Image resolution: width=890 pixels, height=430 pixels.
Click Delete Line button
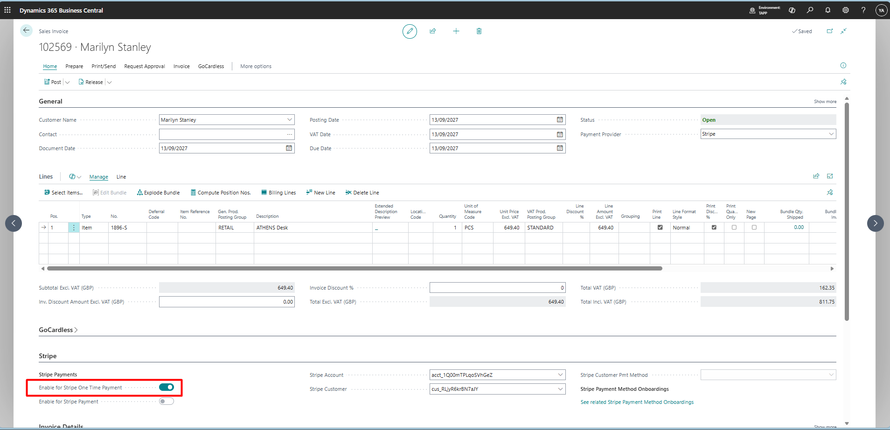click(362, 193)
